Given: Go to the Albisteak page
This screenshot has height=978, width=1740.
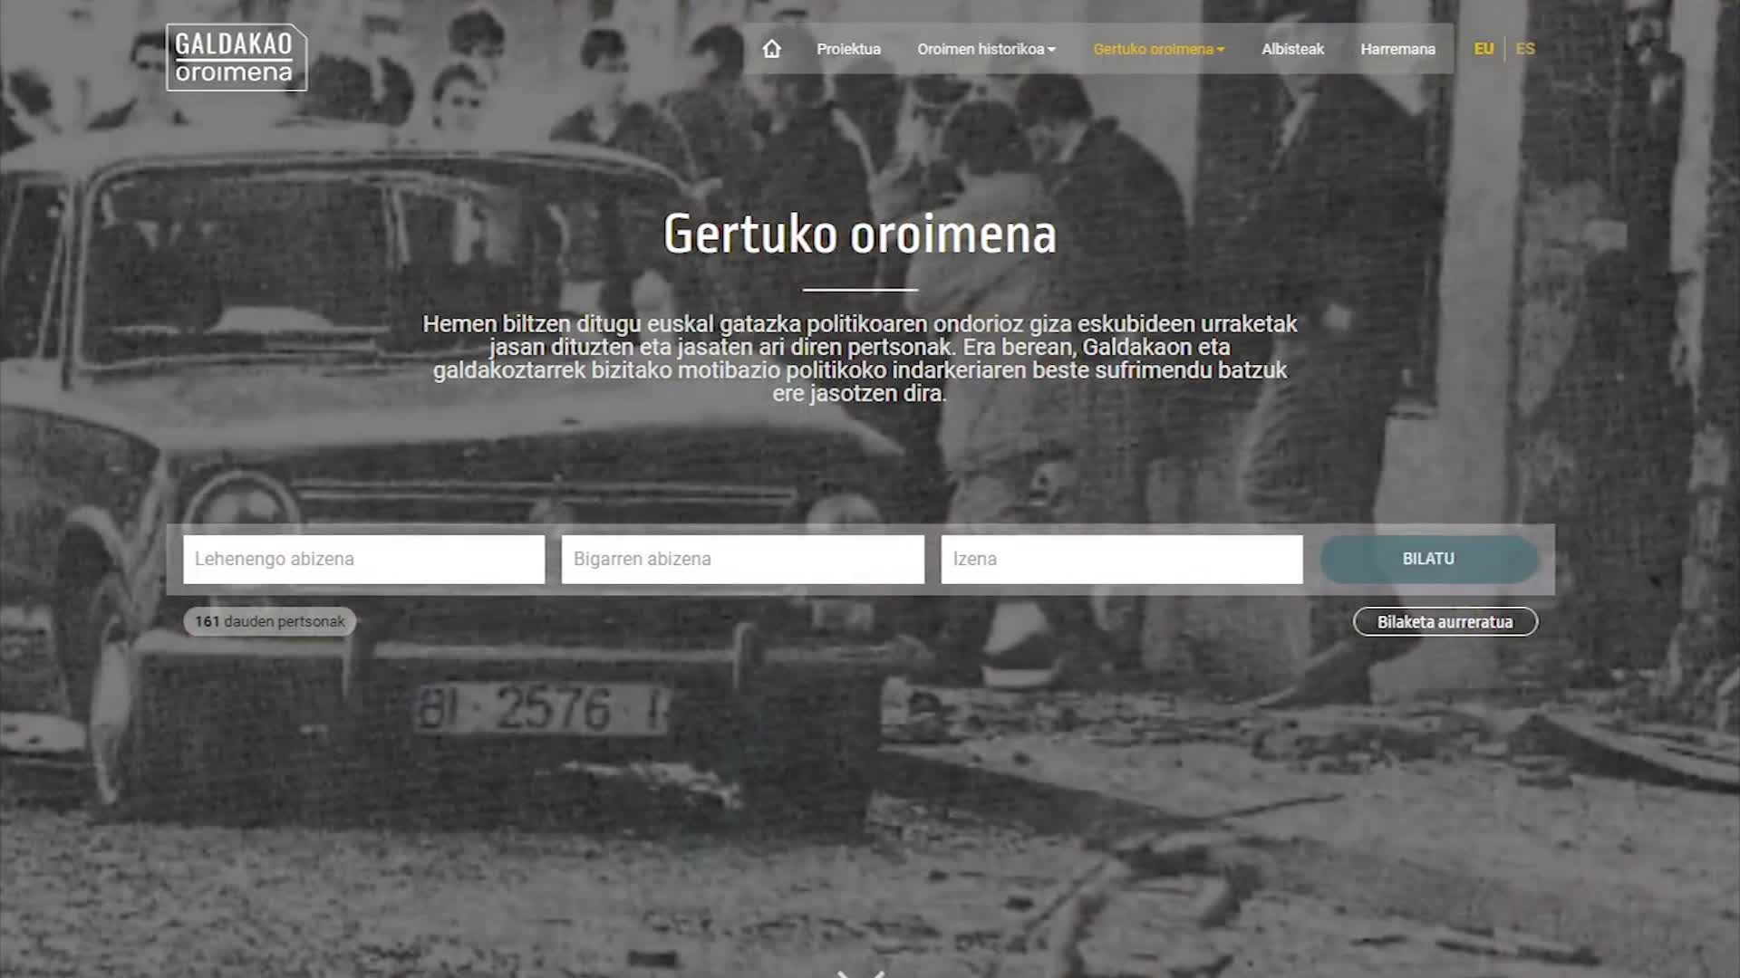Looking at the screenshot, I should click(1292, 49).
